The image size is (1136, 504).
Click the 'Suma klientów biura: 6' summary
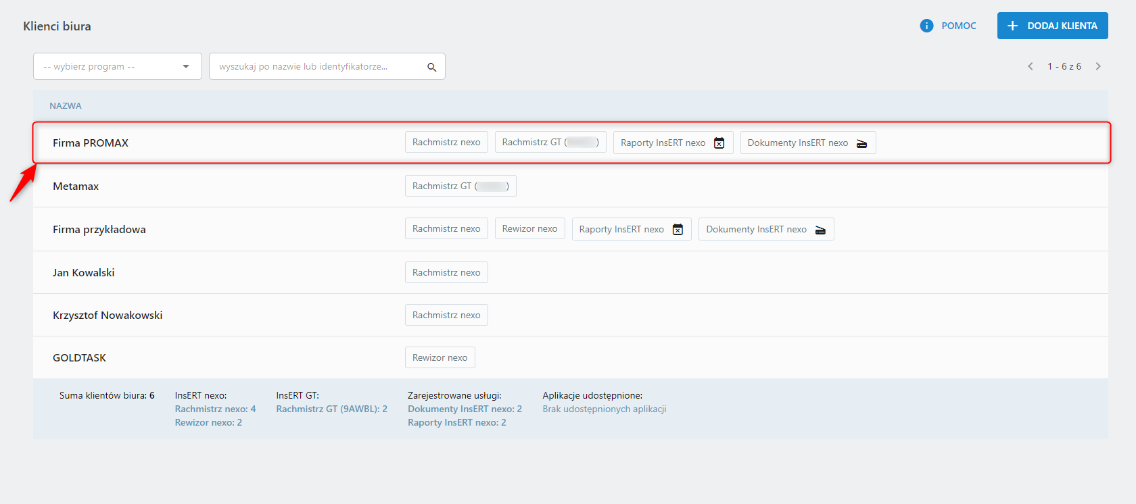point(107,395)
